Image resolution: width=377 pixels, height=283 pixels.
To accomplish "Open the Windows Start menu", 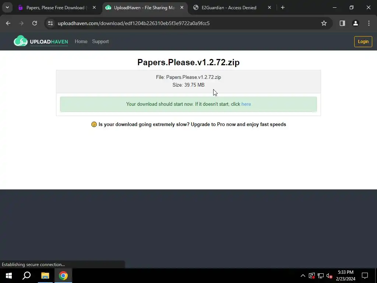I will click(9, 276).
